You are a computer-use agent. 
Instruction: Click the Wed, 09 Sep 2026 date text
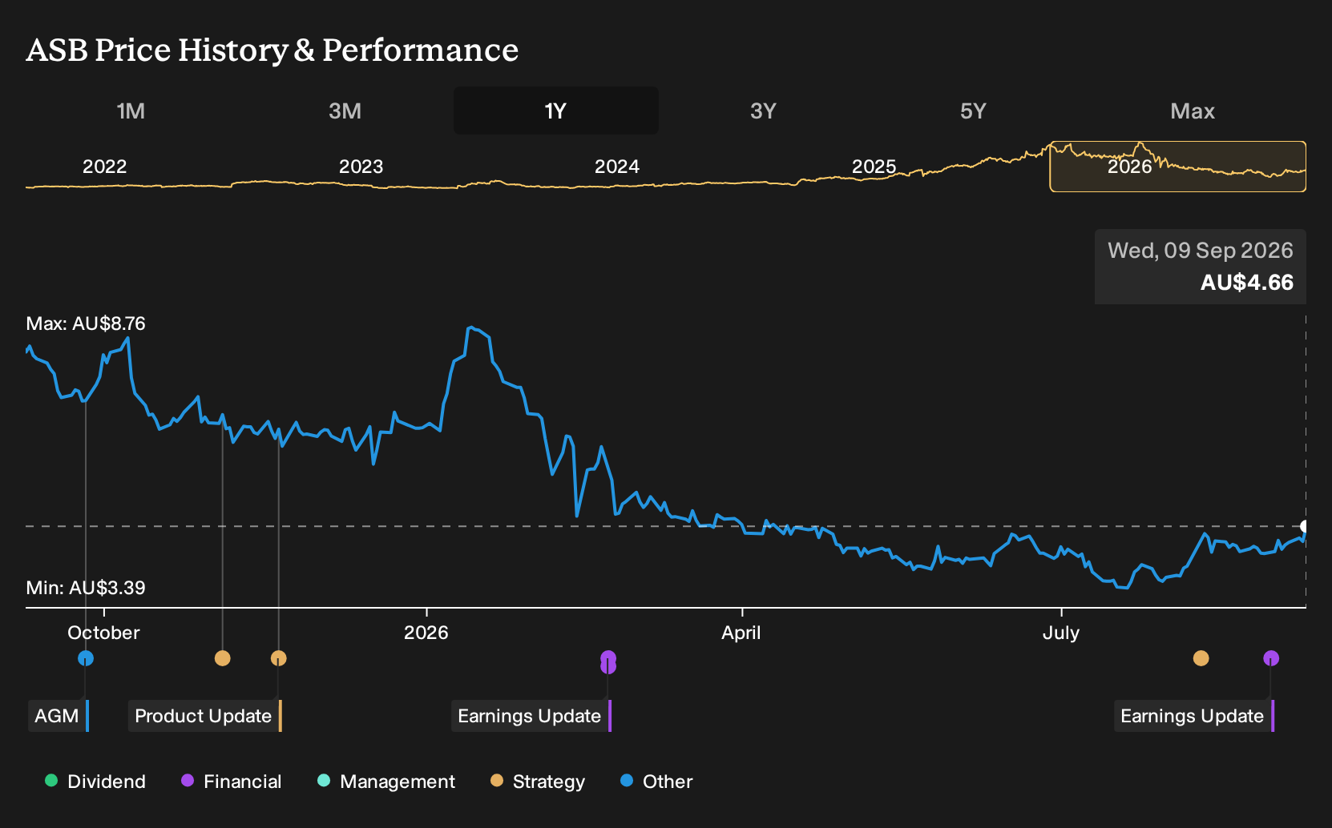tap(1201, 251)
